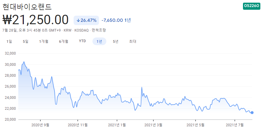
Task: Click the 2021년 1월 axis label
Action: click(x=117, y=125)
